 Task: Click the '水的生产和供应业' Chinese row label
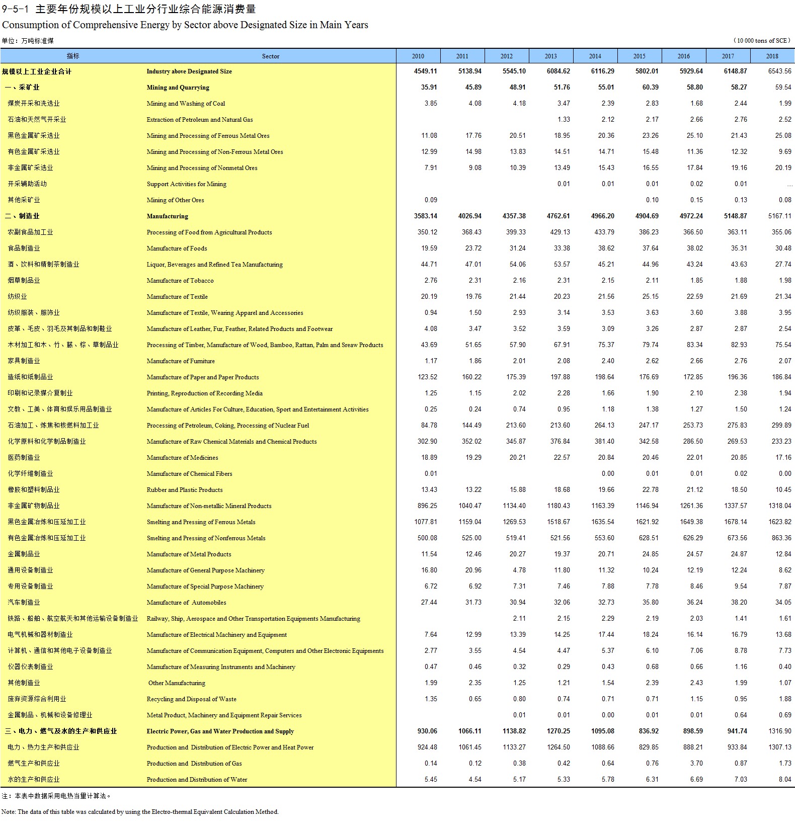coord(34,780)
